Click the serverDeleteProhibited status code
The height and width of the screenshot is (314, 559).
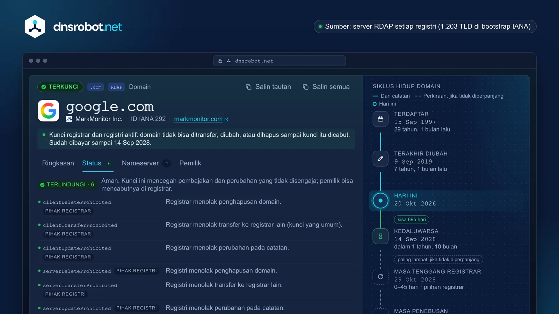pos(77,271)
